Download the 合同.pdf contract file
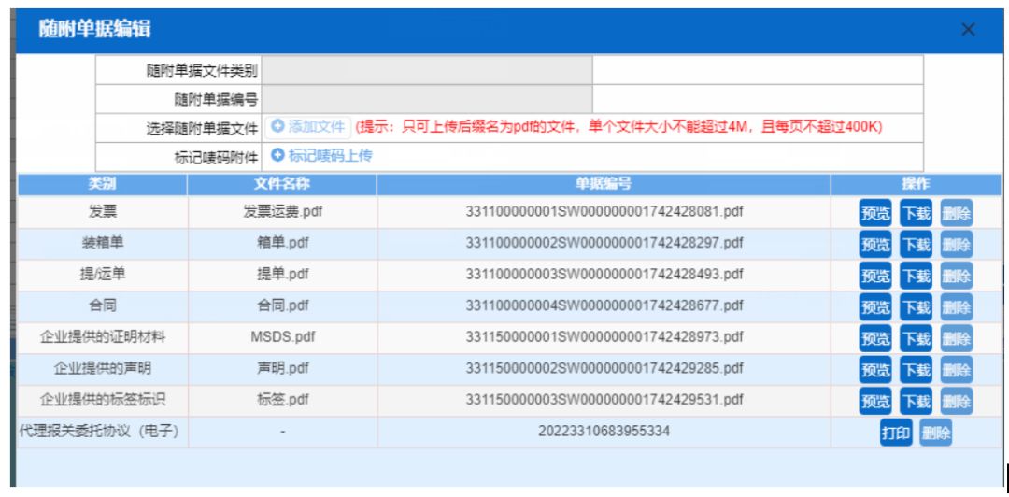The image size is (1009, 497). 916,307
